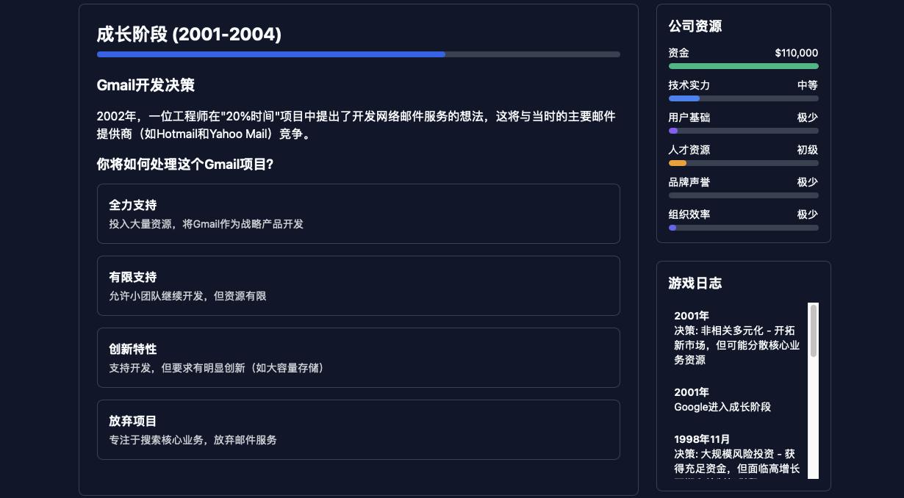Click the Gmail开发决策 title
This screenshot has height=498, width=904.
pyautogui.click(x=146, y=85)
